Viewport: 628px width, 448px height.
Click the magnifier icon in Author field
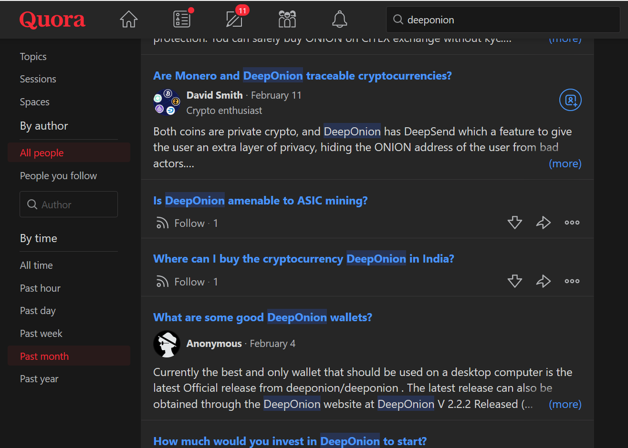pyautogui.click(x=32, y=204)
